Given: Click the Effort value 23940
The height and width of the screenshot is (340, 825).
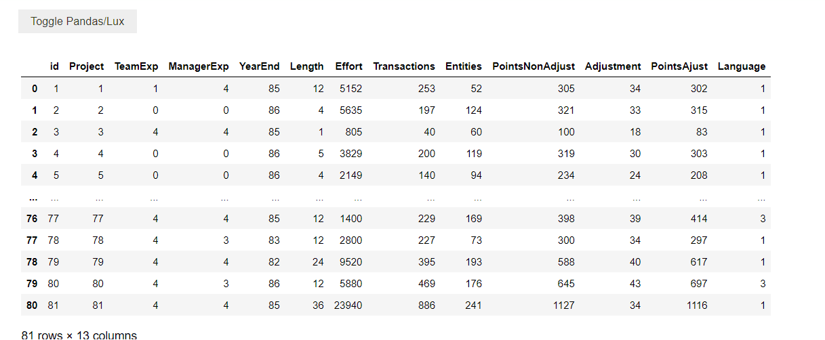Looking at the screenshot, I should click(x=348, y=305).
